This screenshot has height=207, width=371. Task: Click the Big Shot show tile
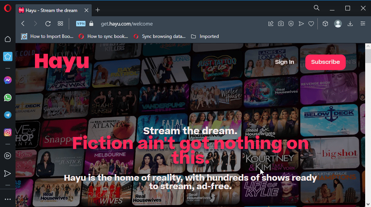330,153
